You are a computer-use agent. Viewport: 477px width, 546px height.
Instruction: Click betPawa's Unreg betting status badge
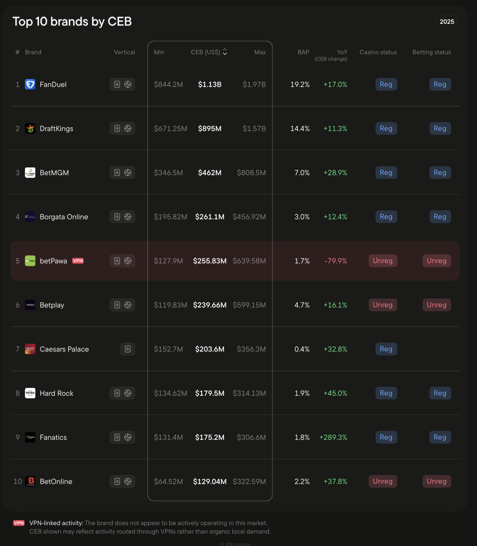pos(436,261)
